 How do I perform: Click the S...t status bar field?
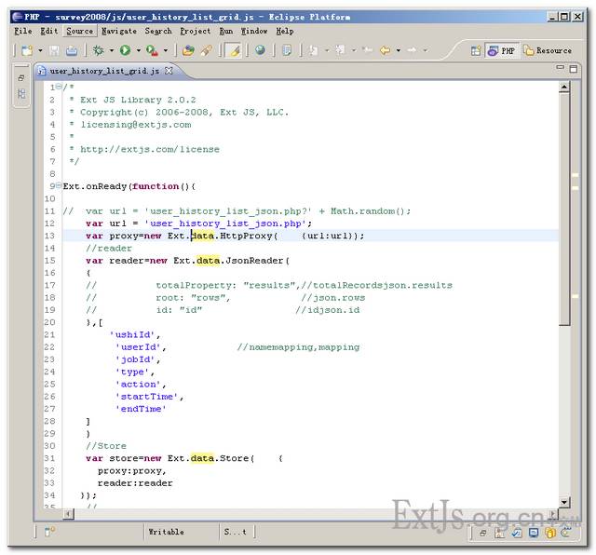(x=235, y=532)
